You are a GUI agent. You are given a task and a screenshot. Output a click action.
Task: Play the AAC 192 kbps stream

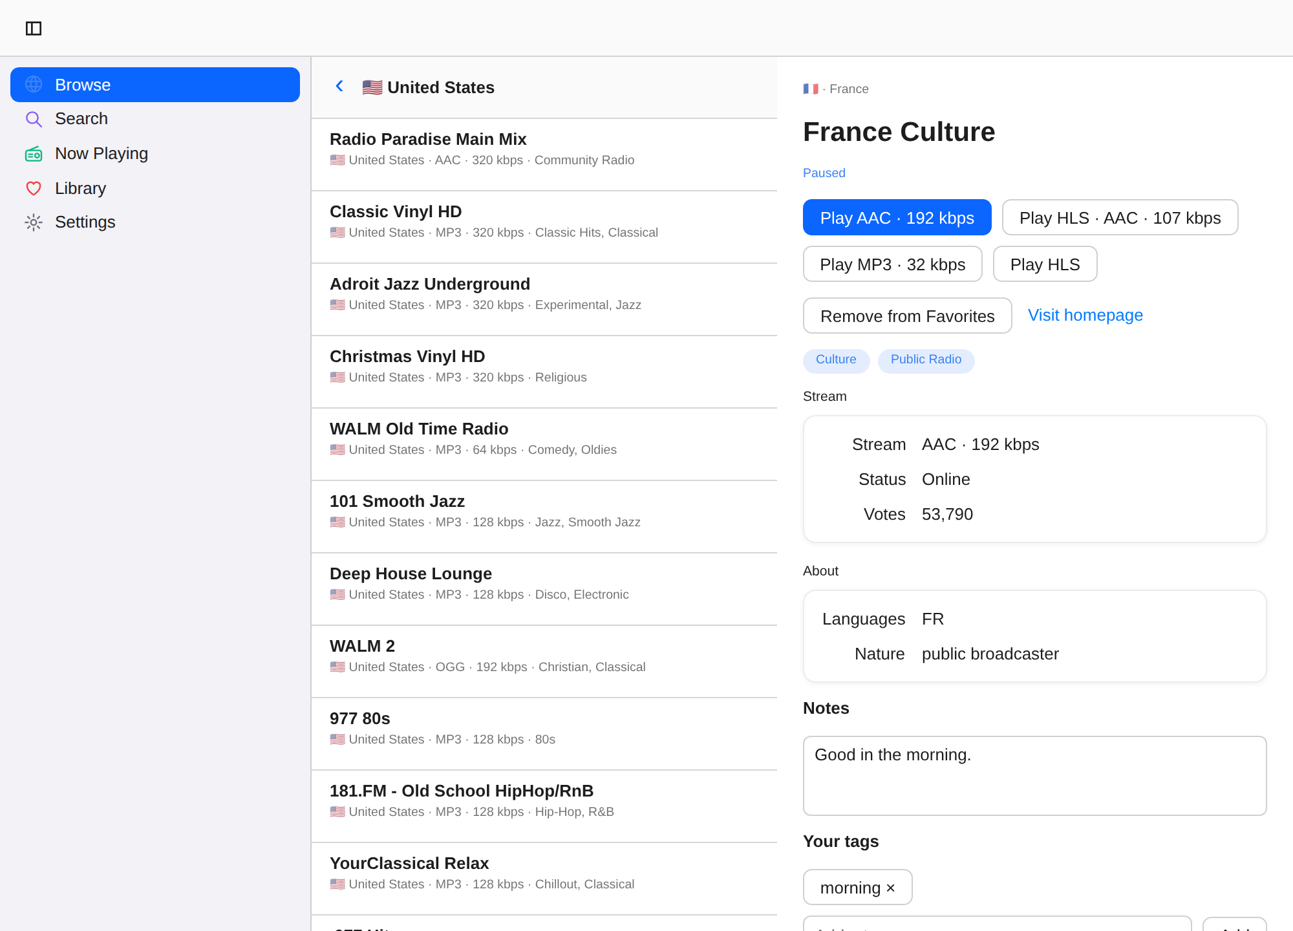897,217
